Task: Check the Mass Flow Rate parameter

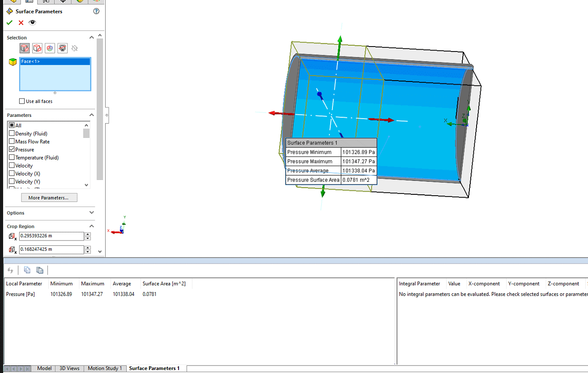Action: [x=12, y=141]
